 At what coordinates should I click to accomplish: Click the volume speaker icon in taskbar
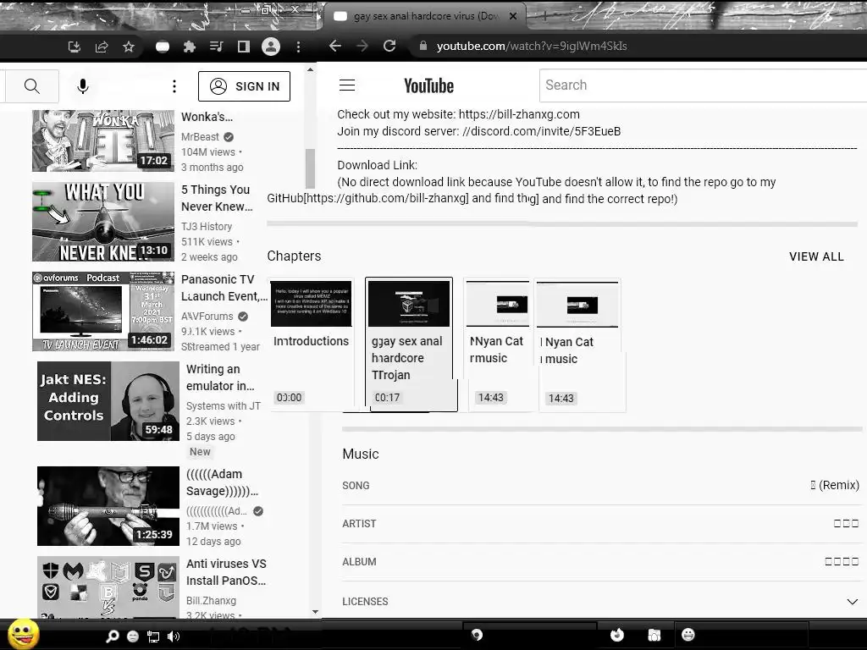(173, 636)
